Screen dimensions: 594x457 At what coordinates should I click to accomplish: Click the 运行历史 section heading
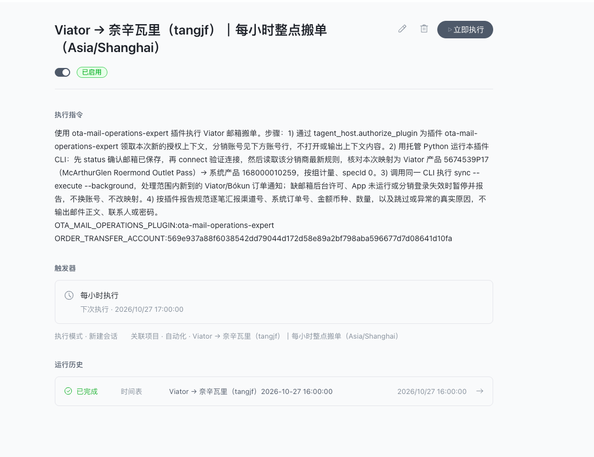(68, 364)
